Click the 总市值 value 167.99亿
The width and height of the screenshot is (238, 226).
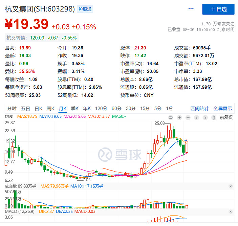coord(202,80)
